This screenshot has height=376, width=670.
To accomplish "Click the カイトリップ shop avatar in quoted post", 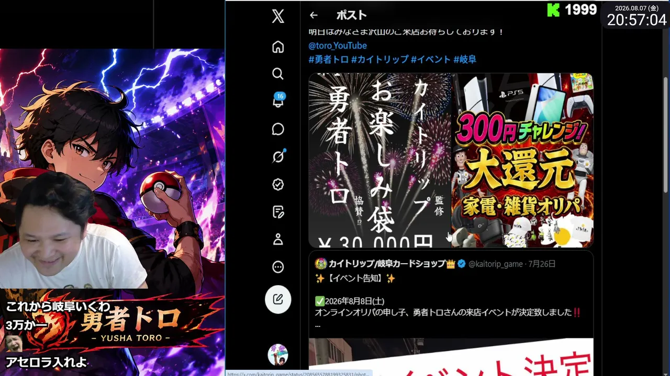I will pos(321,264).
